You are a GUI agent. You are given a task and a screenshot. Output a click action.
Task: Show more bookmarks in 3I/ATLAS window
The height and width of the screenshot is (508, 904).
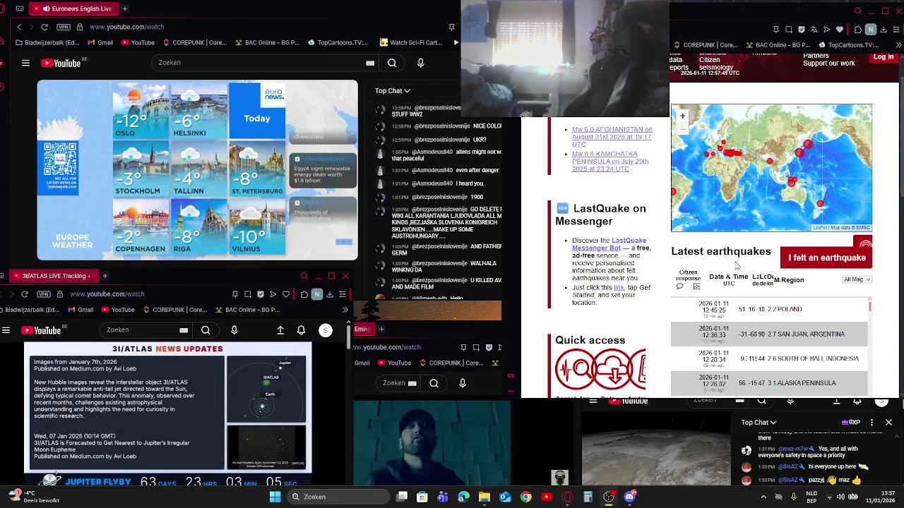(345, 310)
